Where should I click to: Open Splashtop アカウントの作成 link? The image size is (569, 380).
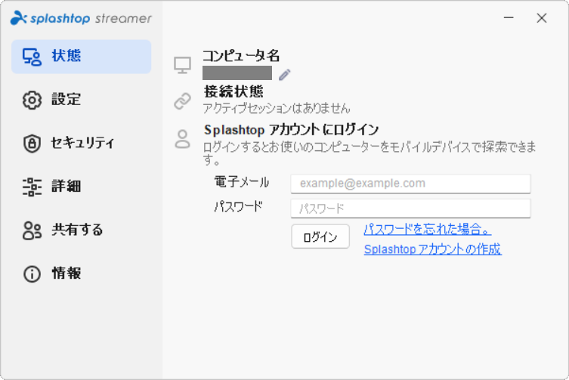(432, 249)
